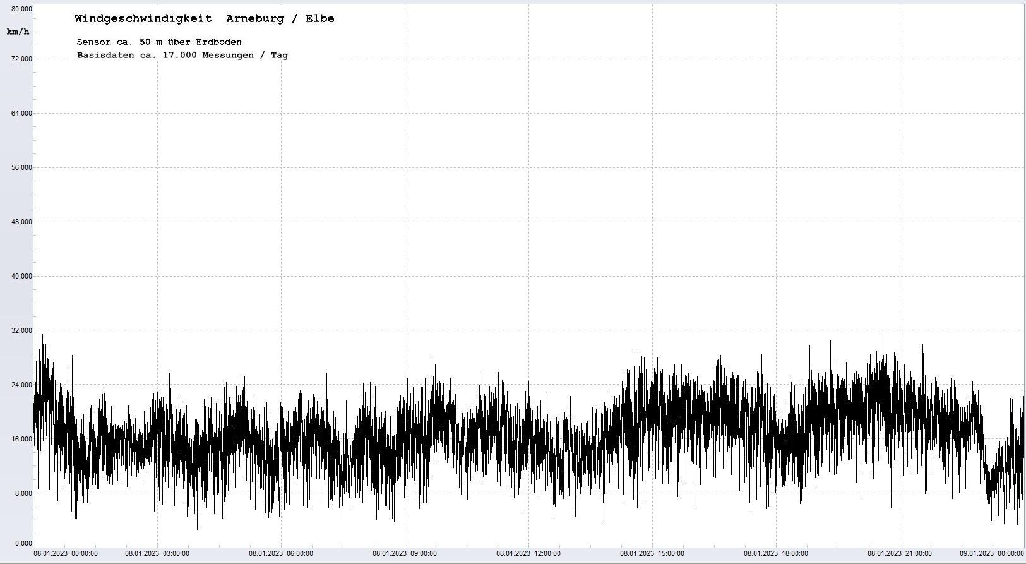Click the 'Sensor ca. 50 m über Erdboden' line
The image size is (1026, 564).
click(x=159, y=42)
